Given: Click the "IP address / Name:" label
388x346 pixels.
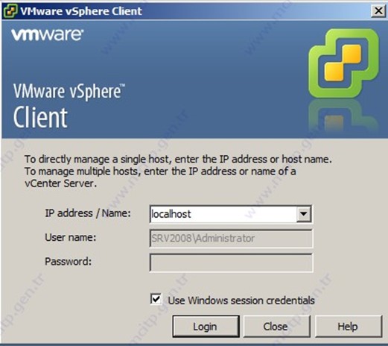Looking at the screenshot, I should (88, 213).
